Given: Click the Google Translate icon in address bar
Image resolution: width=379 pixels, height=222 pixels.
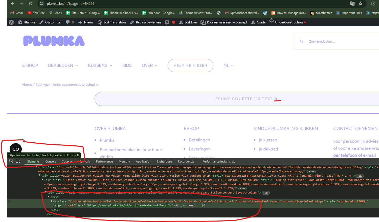Looking at the screenshot, I should click(x=352, y=4).
